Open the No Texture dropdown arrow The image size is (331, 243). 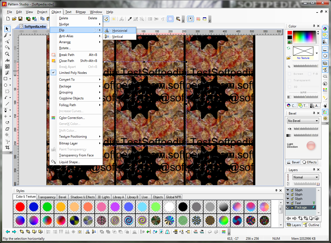click(317, 53)
